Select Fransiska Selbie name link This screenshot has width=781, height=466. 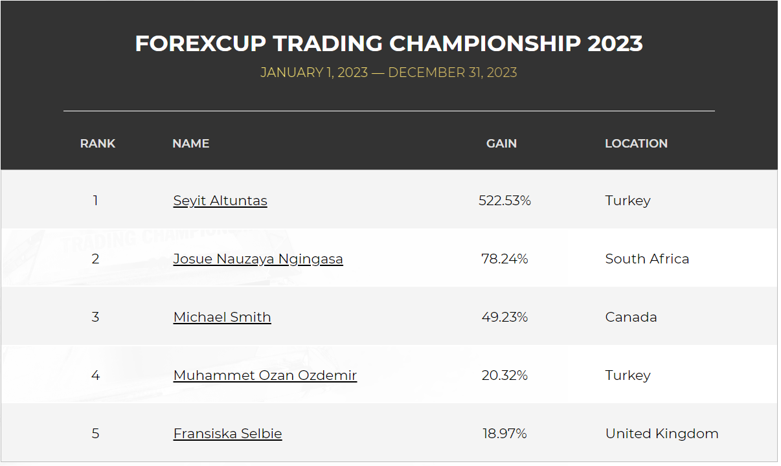228,434
